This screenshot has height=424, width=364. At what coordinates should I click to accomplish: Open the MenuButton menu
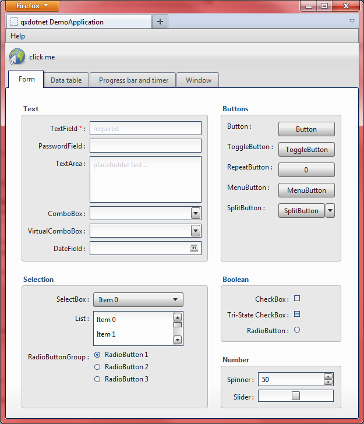point(306,190)
